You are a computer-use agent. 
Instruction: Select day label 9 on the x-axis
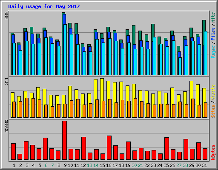pyautogui.click(x=65, y=165)
